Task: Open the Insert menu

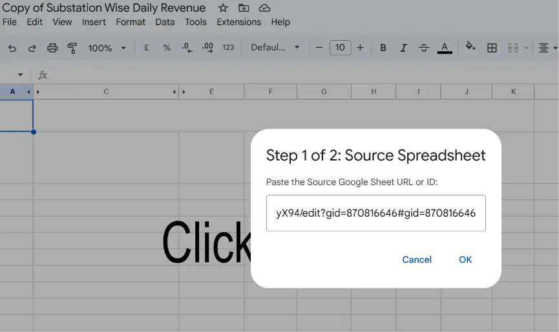Action: click(94, 22)
